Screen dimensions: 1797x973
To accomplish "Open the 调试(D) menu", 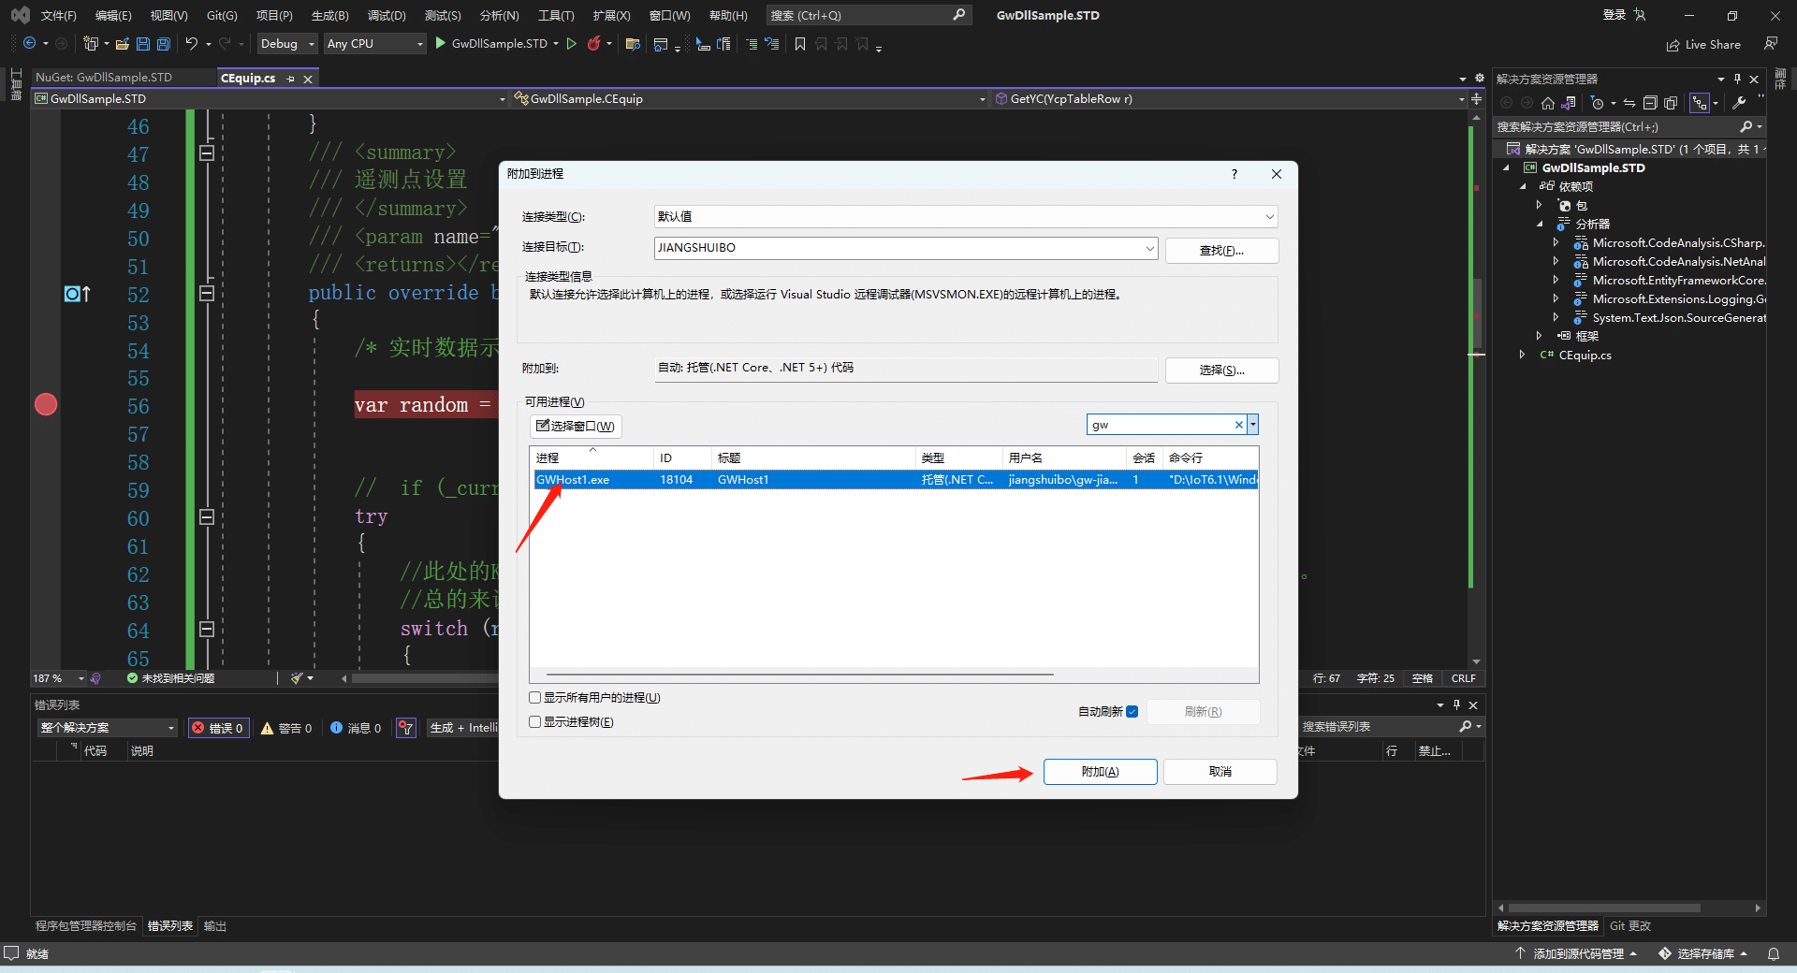I will tap(386, 16).
